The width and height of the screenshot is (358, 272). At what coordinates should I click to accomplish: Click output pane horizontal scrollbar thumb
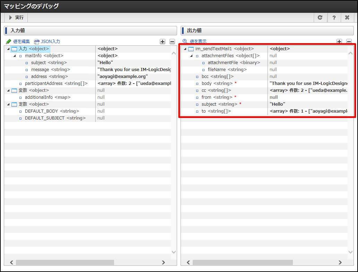[243, 262]
